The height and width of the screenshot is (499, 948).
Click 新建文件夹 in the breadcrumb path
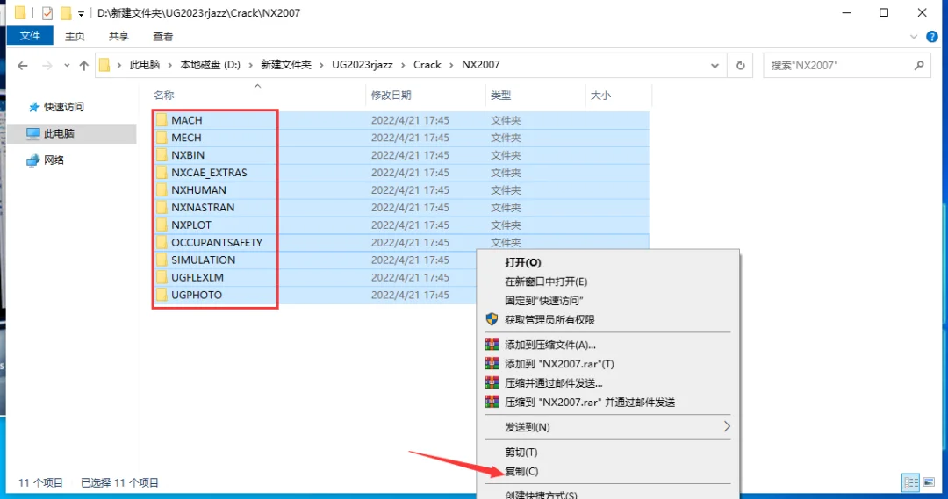pyautogui.click(x=286, y=65)
